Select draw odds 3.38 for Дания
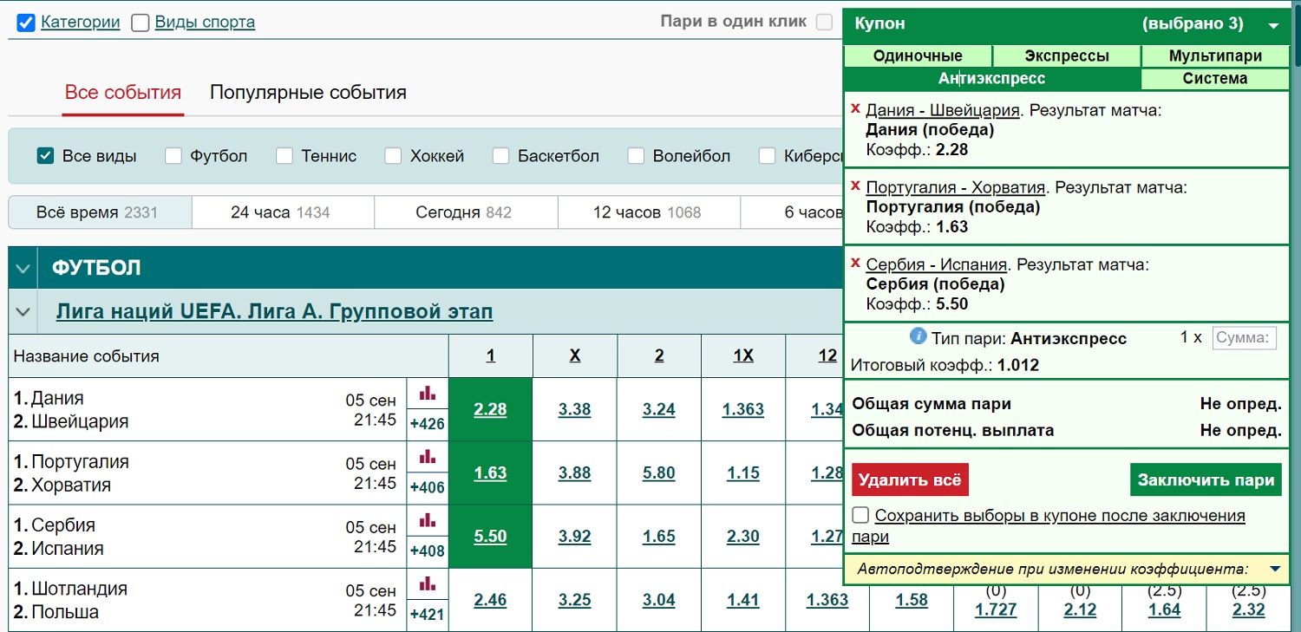This screenshot has width=1301, height=632. [574, 409]
